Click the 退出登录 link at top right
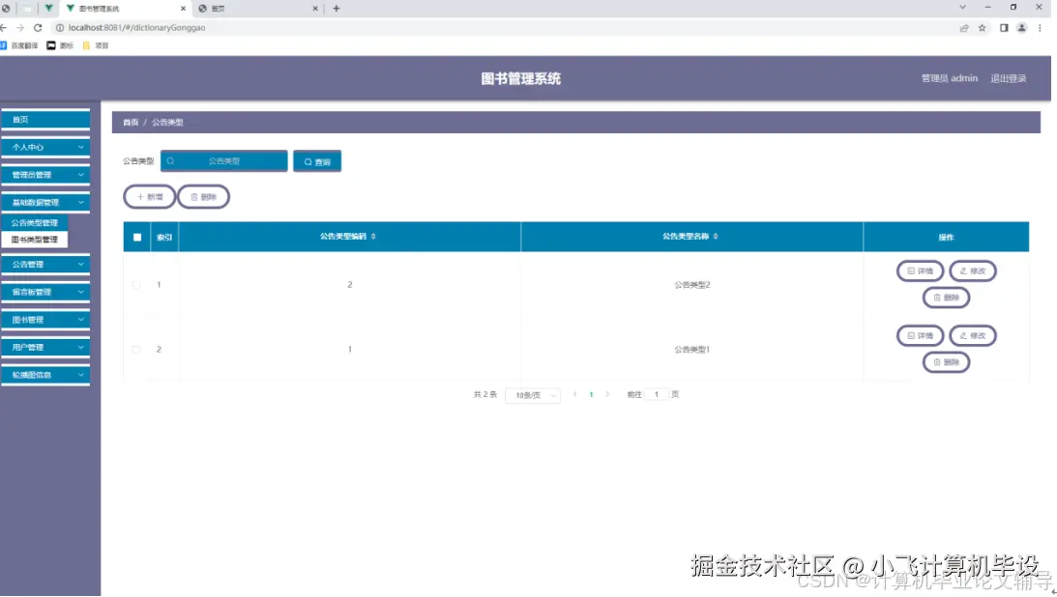The height and width of the screenshot is (597, 1057). (x=1011, y=78)
